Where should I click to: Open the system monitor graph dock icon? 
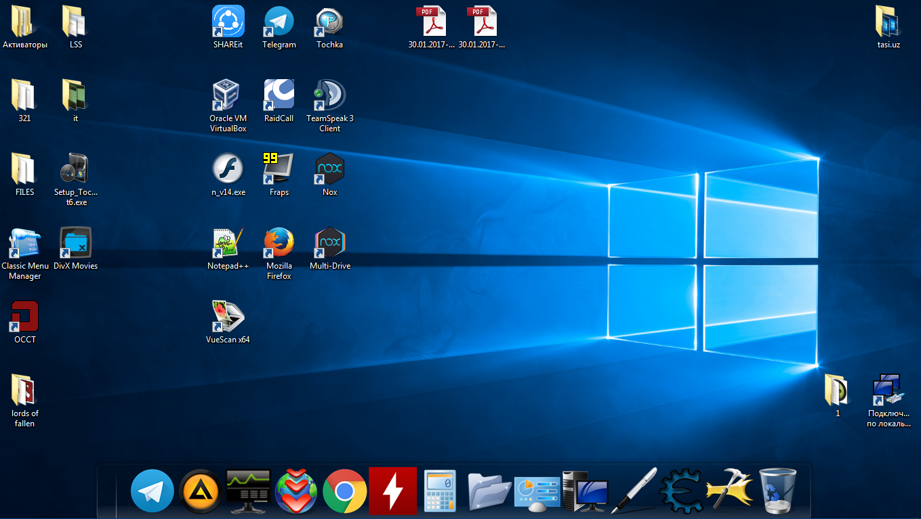click(248, 491)
